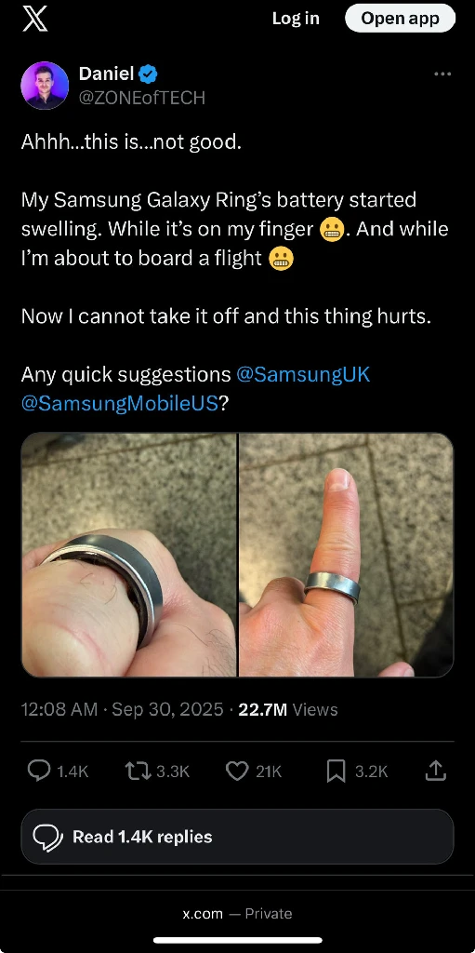Click the repost arrows icon
The width and height of the screenshot is (475, 953).
(138, 772)
